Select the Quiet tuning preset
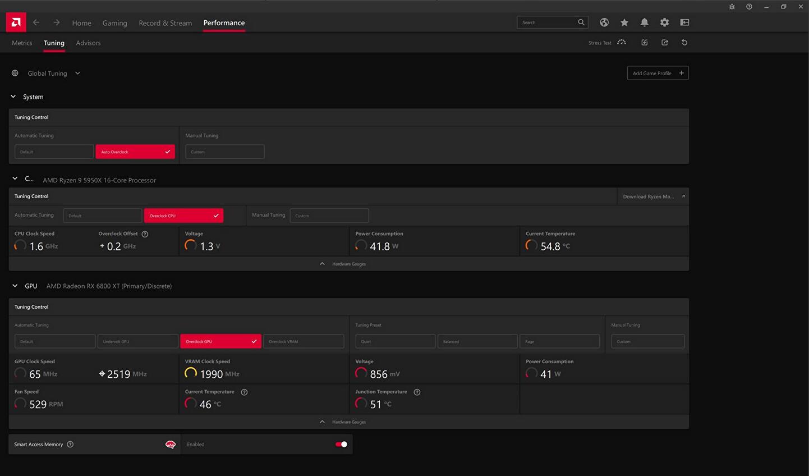 pyautogui.click(x=395, y=341)
